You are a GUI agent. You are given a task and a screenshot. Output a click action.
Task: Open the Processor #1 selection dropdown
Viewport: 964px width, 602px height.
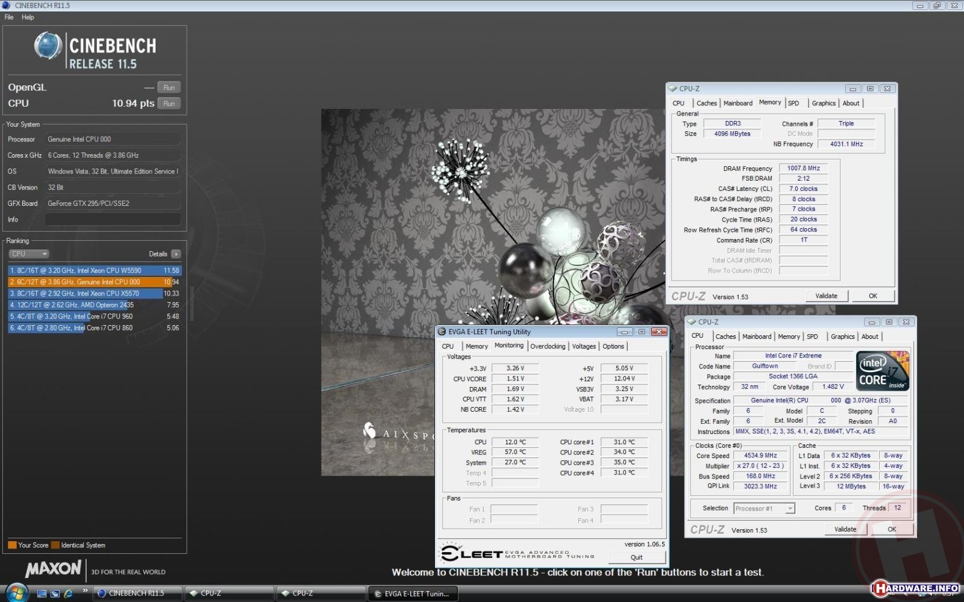click(x=764, y=509)
